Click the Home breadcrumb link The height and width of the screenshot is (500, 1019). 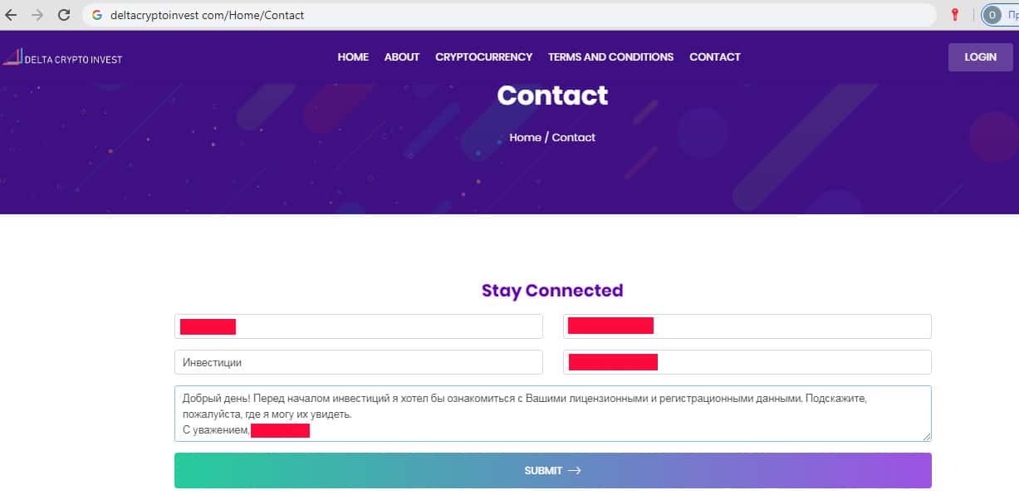[x=525, y=138]
